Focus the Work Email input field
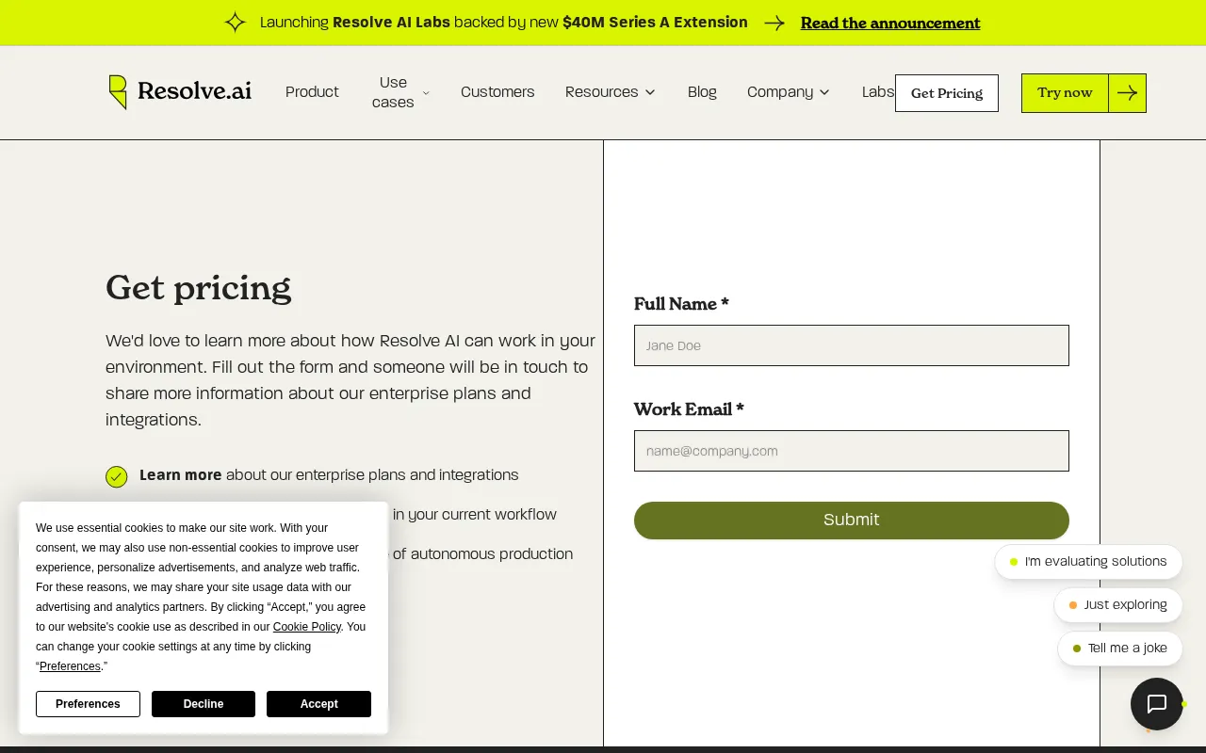This screenshot has height=753, width=1206. 852,451
